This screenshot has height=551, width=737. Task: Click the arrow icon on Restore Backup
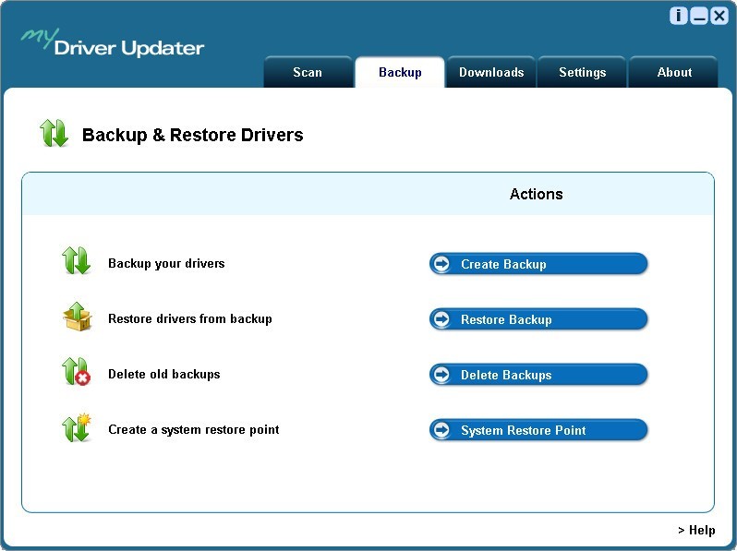click(441, 319)
